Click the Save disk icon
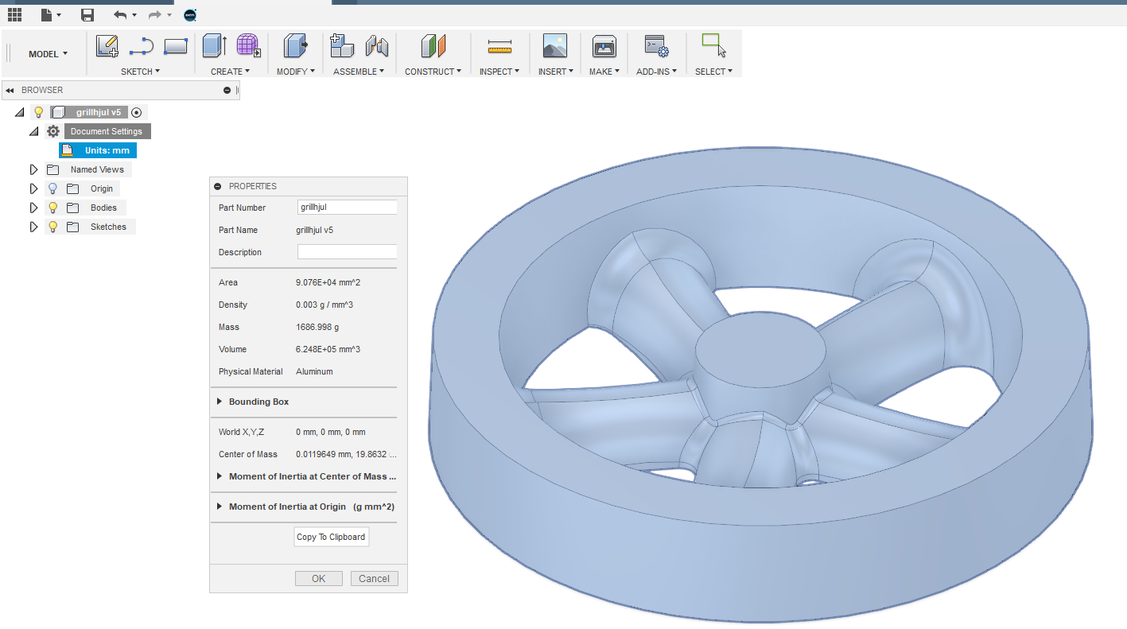The width and height of the screenshot is (1127, 629). tap(87, 15)
